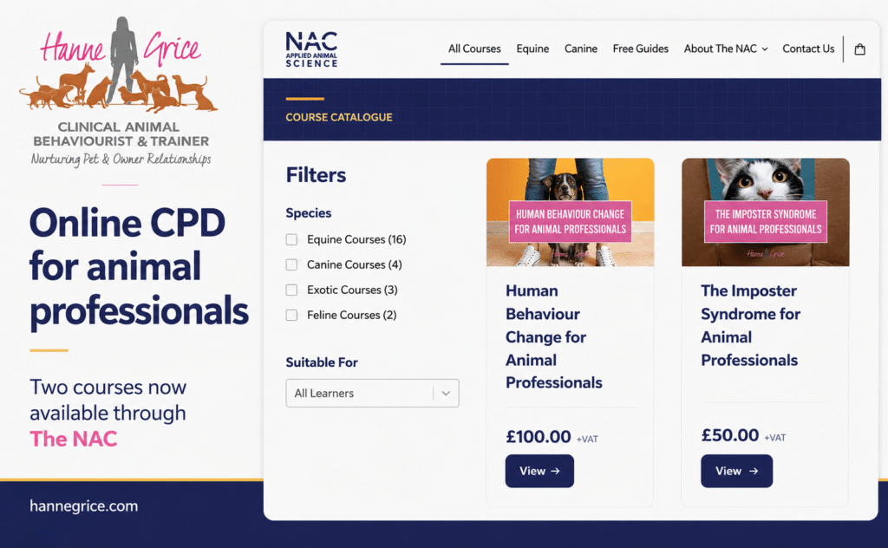Click the Suitable For label
This screenshot has height=548, width=888.
(321, 362)
